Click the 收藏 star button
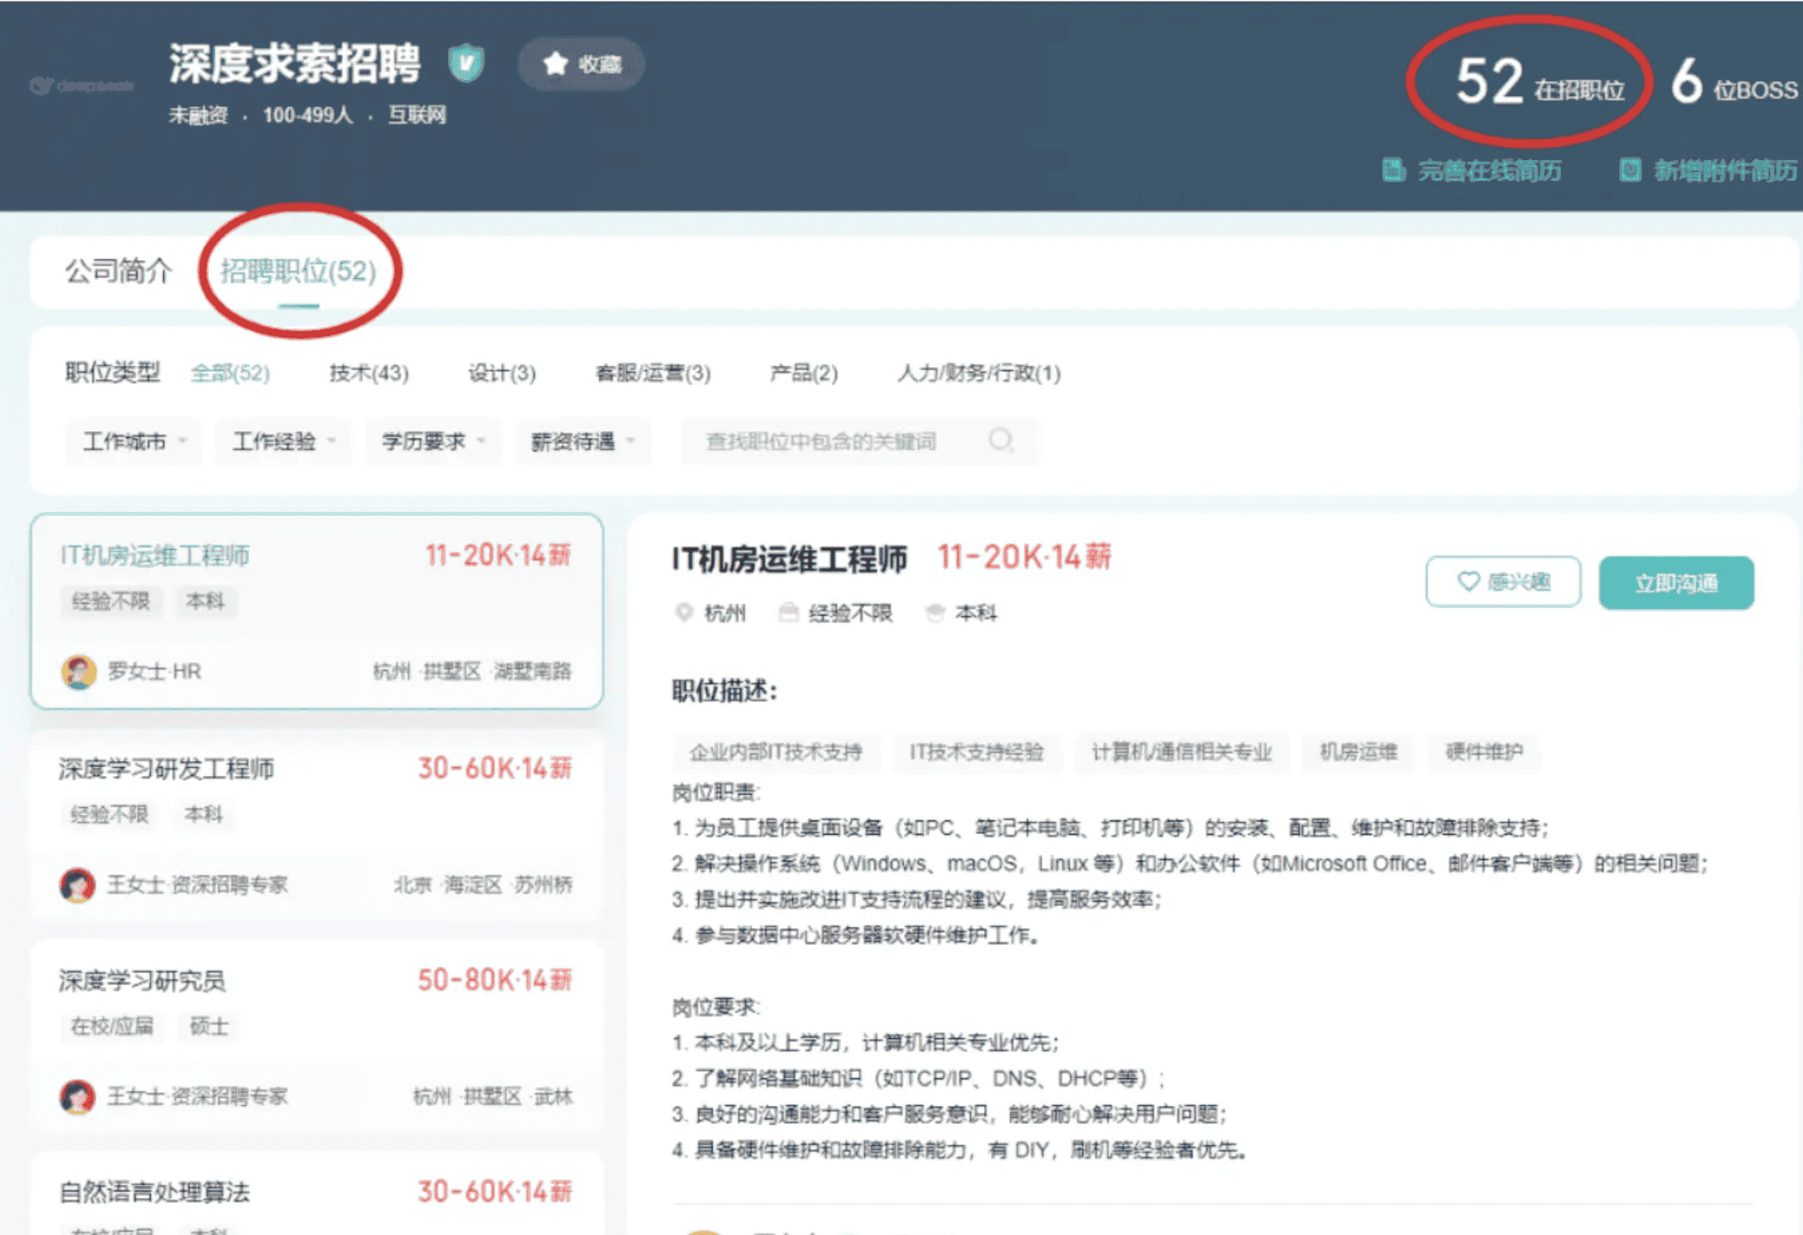Viewport: 1803px width, 1235px height. 581,64
